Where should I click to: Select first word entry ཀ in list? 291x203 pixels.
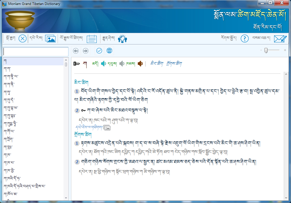click(x=33, y=62)
